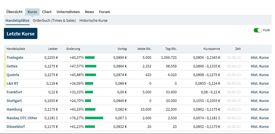This screenshot has width=275, height=134.
Task: Open the Übersicht tab
Action: [x=14, y=12]
